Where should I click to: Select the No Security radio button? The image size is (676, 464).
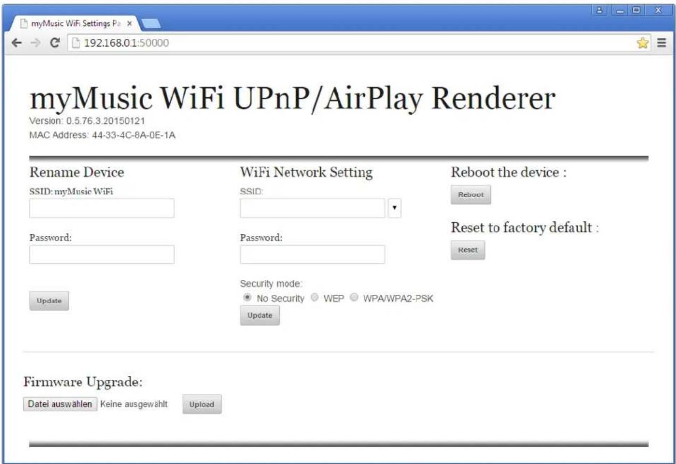[x=247, y=298]
